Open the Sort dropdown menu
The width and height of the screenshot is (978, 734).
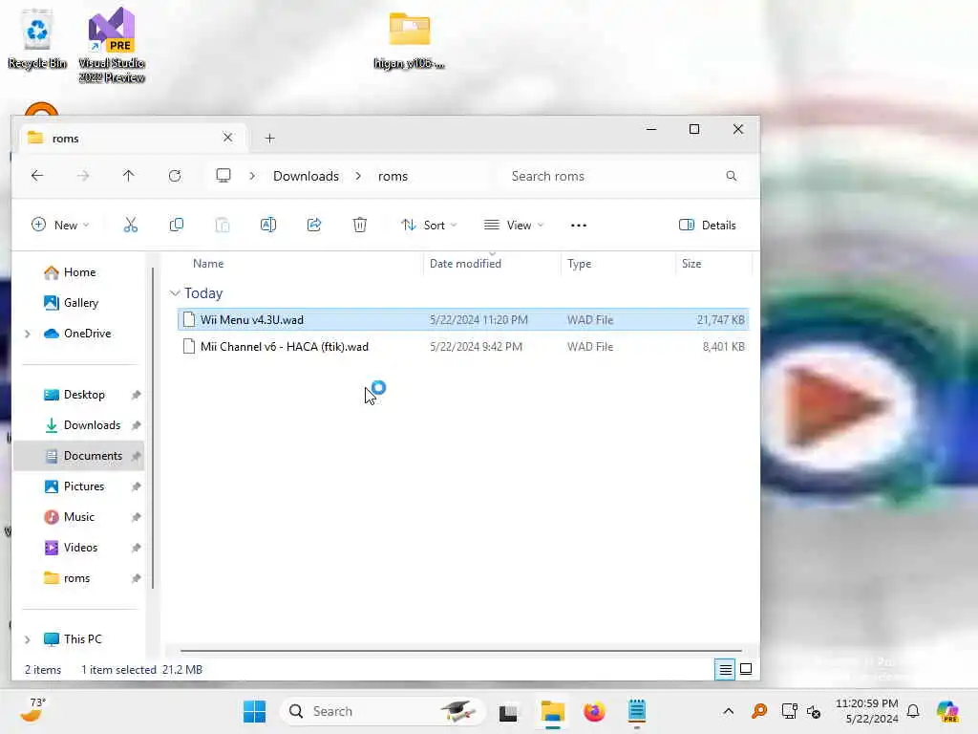pos(429,226)
